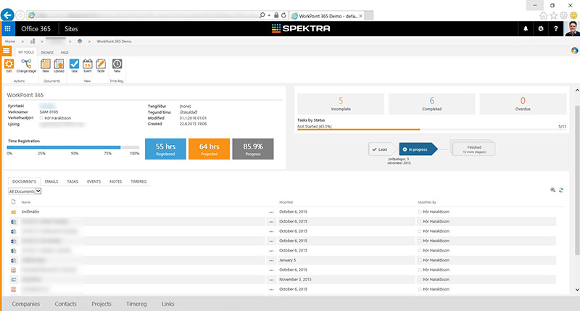
Task: Add a new Note from ribbon
Action: (x=101, y=65)
